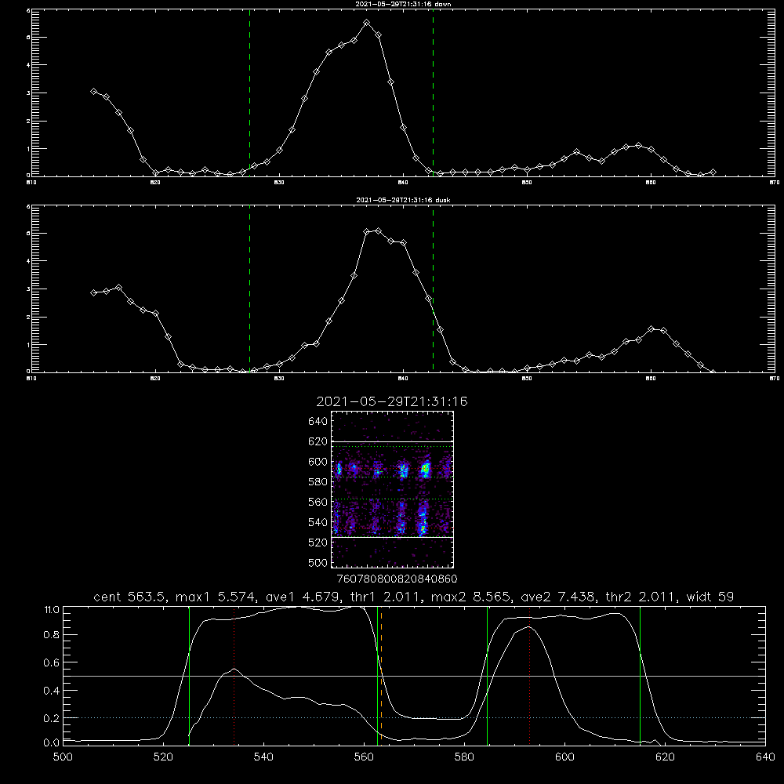Click solid green line near 585 in bottom plot

pos(487,676)
